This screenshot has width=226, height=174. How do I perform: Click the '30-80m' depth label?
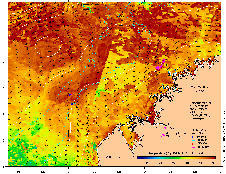tap(201, 137)
